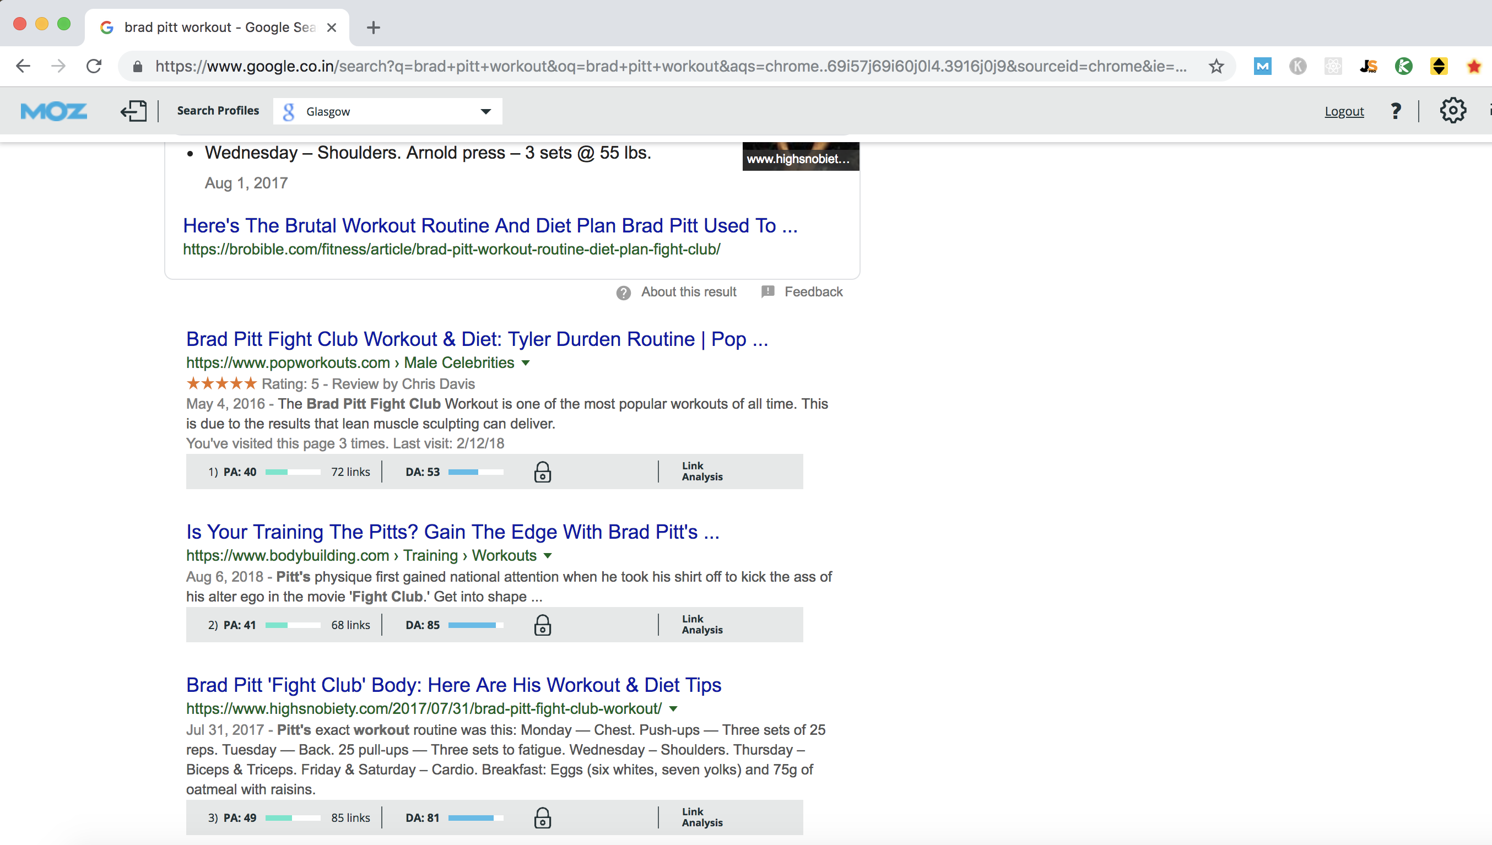Image resolution: width=1492 pixels, height=845 pixels.
Task: Click the DA: 81 progress bar
Action: (x=476, y=819)
